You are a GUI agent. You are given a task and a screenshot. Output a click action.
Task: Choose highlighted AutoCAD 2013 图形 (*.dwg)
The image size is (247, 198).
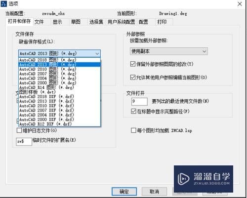(x=59, y=64)
